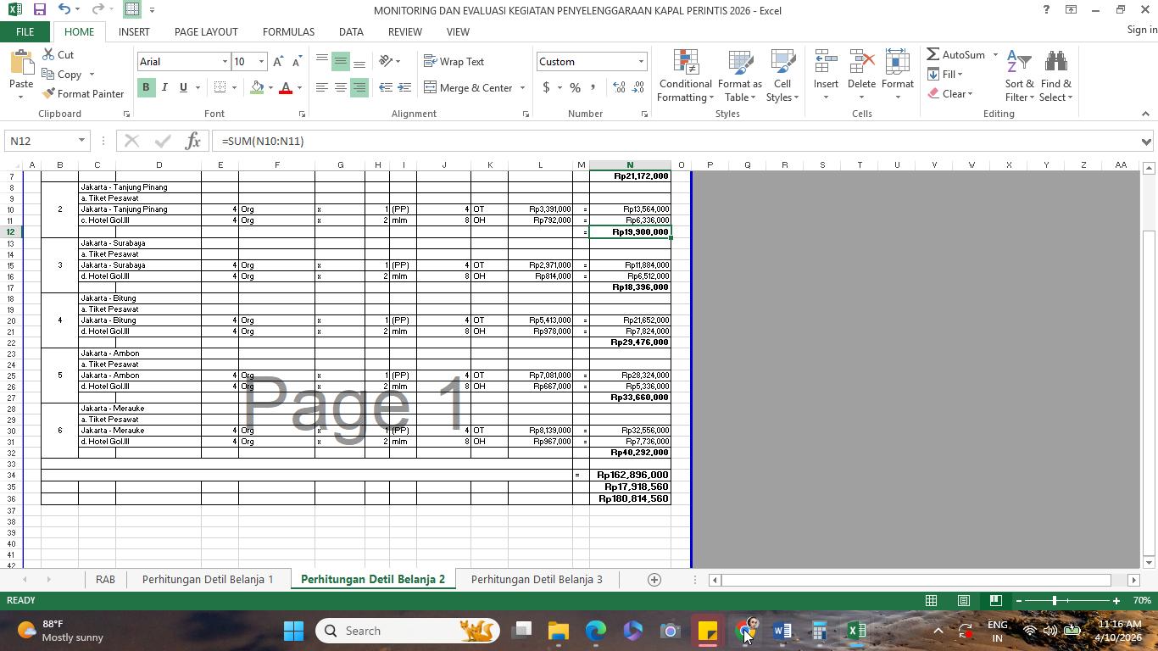Click the Save icon in the quick access toolbar
The width and height of the screenshot is (1158, 651).
click(x=39, y=9)
